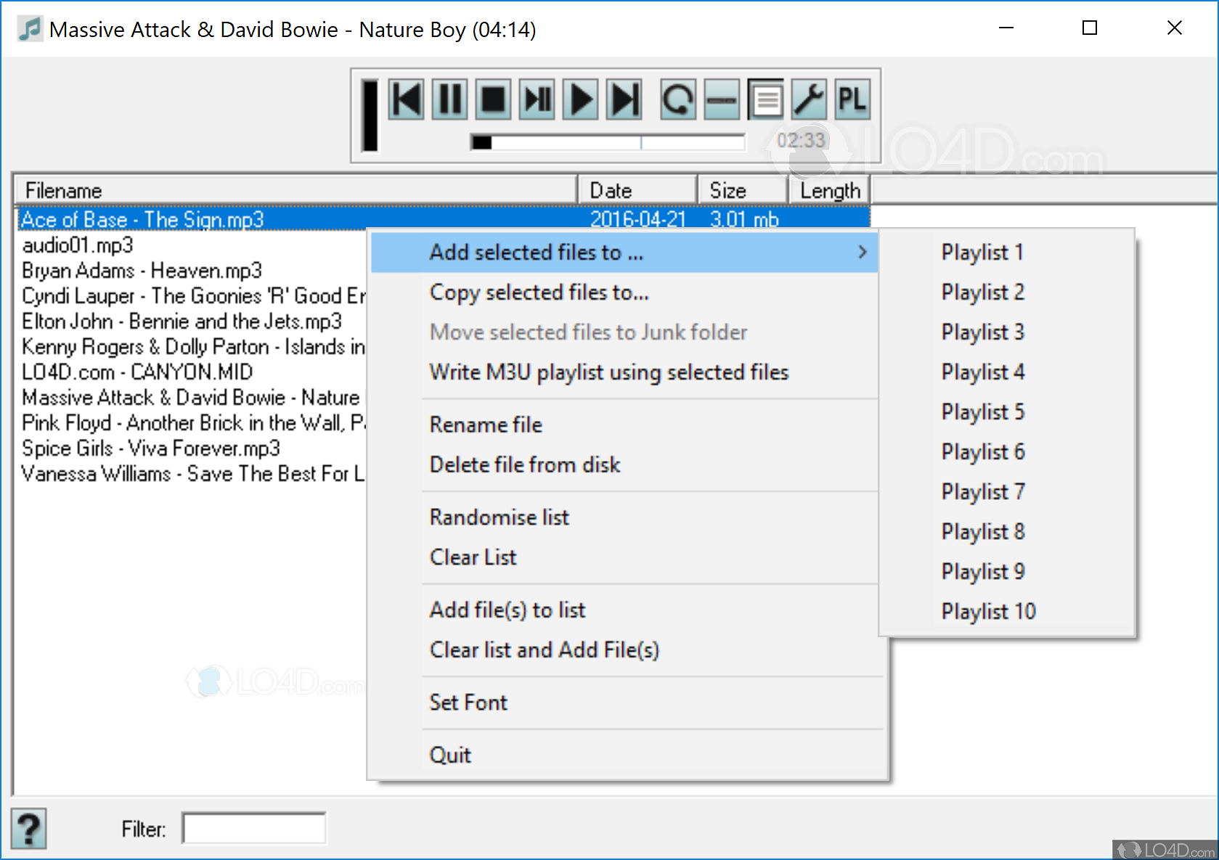Adjust the vertical volume bar

(x=370, y=115)
